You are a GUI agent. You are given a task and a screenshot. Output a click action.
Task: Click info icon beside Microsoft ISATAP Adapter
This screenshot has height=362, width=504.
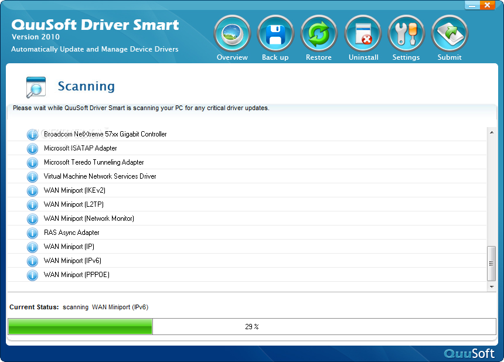(x=32, y=149)
